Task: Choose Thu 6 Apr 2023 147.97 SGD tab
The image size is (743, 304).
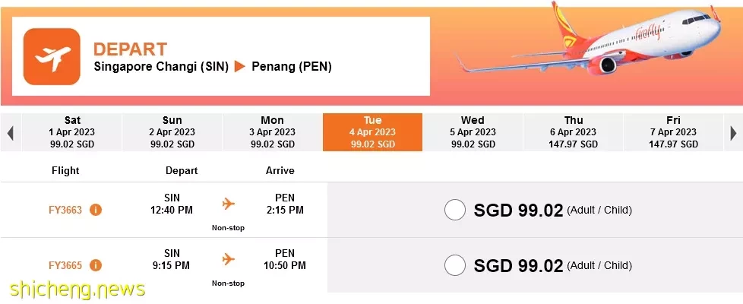Action: point(574,132)
